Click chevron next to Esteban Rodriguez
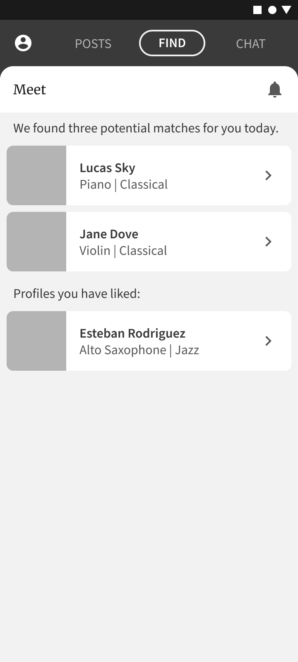 [268, 341]
